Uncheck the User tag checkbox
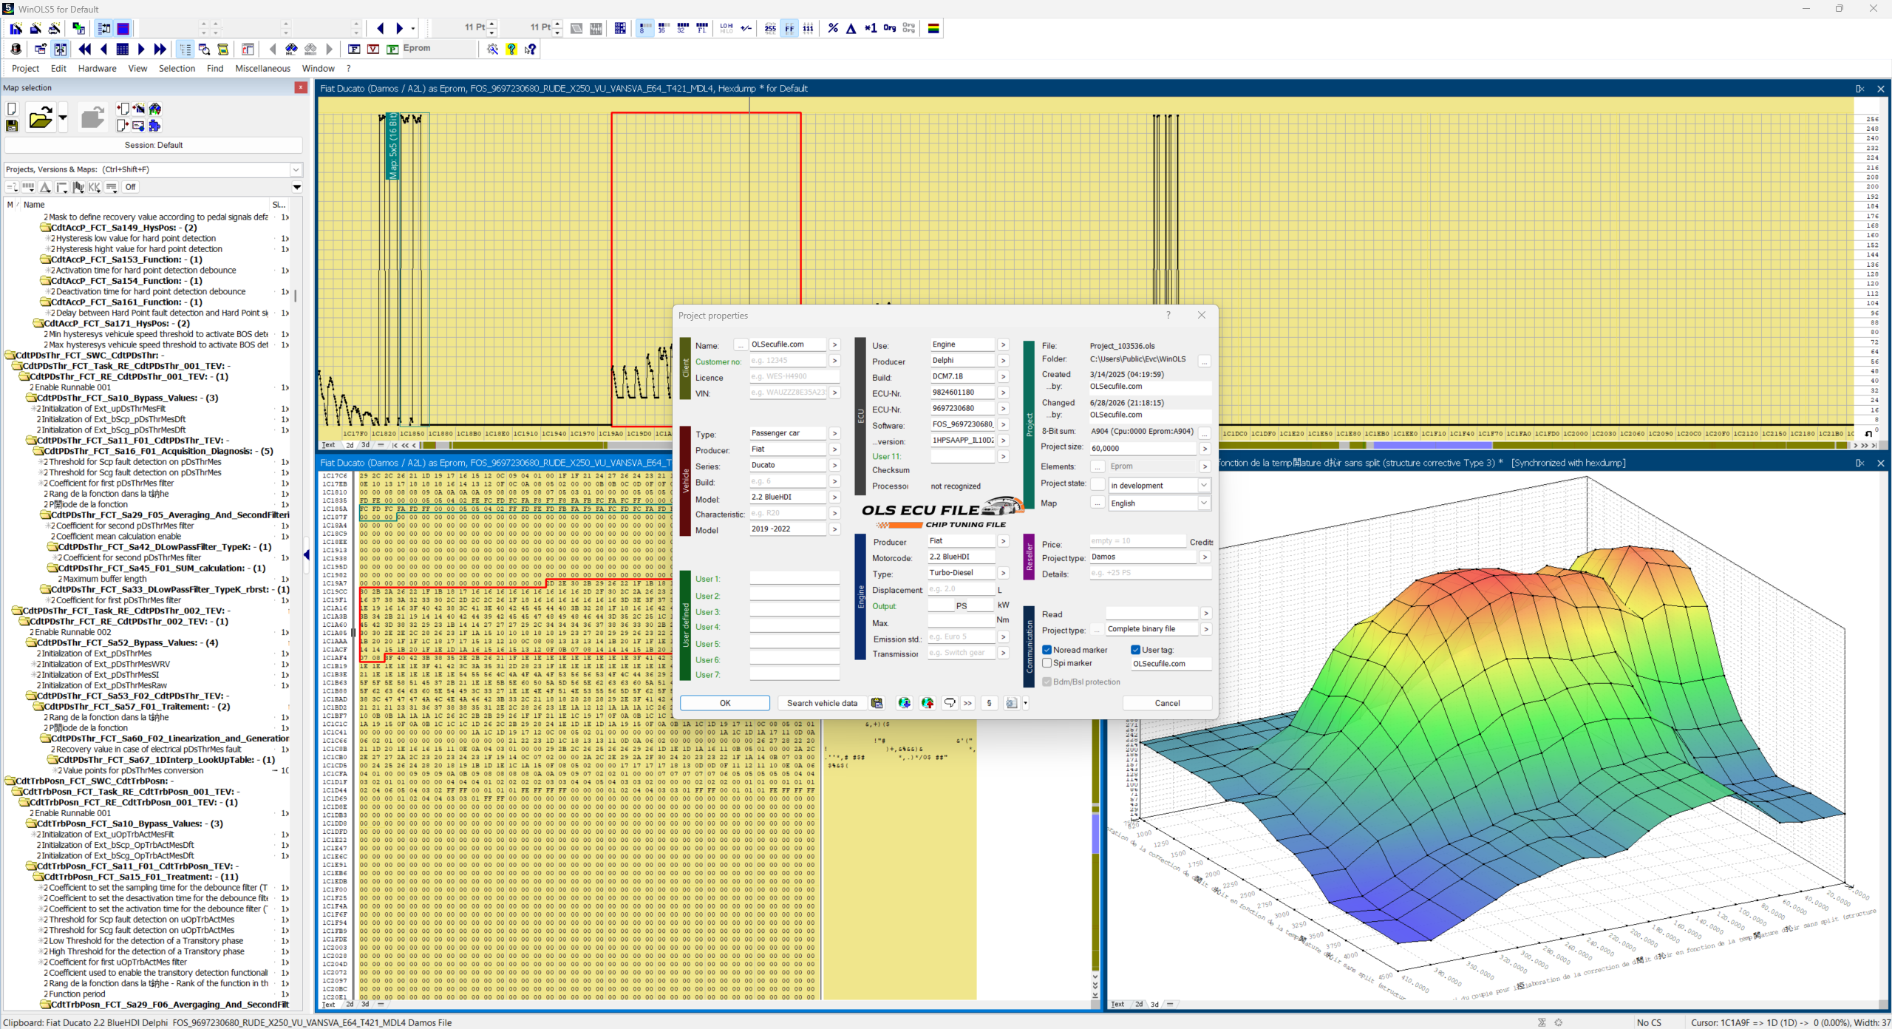The width and height of the screenshot is (1892, 1029). (1135, 650)
